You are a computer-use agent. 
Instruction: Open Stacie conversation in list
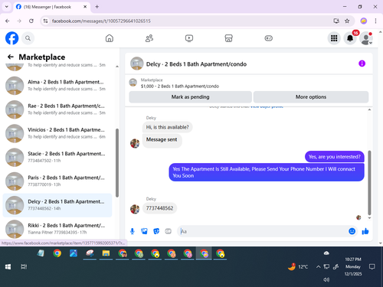[57, 157]
